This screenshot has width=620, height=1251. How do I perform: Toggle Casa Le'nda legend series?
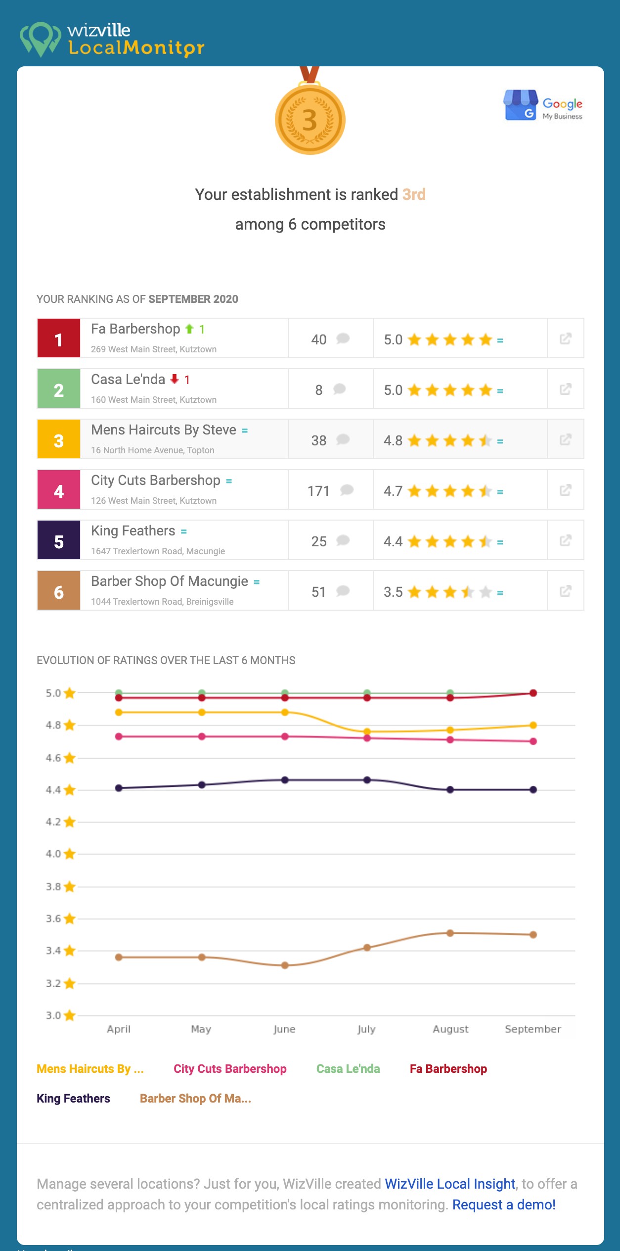(x=348, y=1069)
